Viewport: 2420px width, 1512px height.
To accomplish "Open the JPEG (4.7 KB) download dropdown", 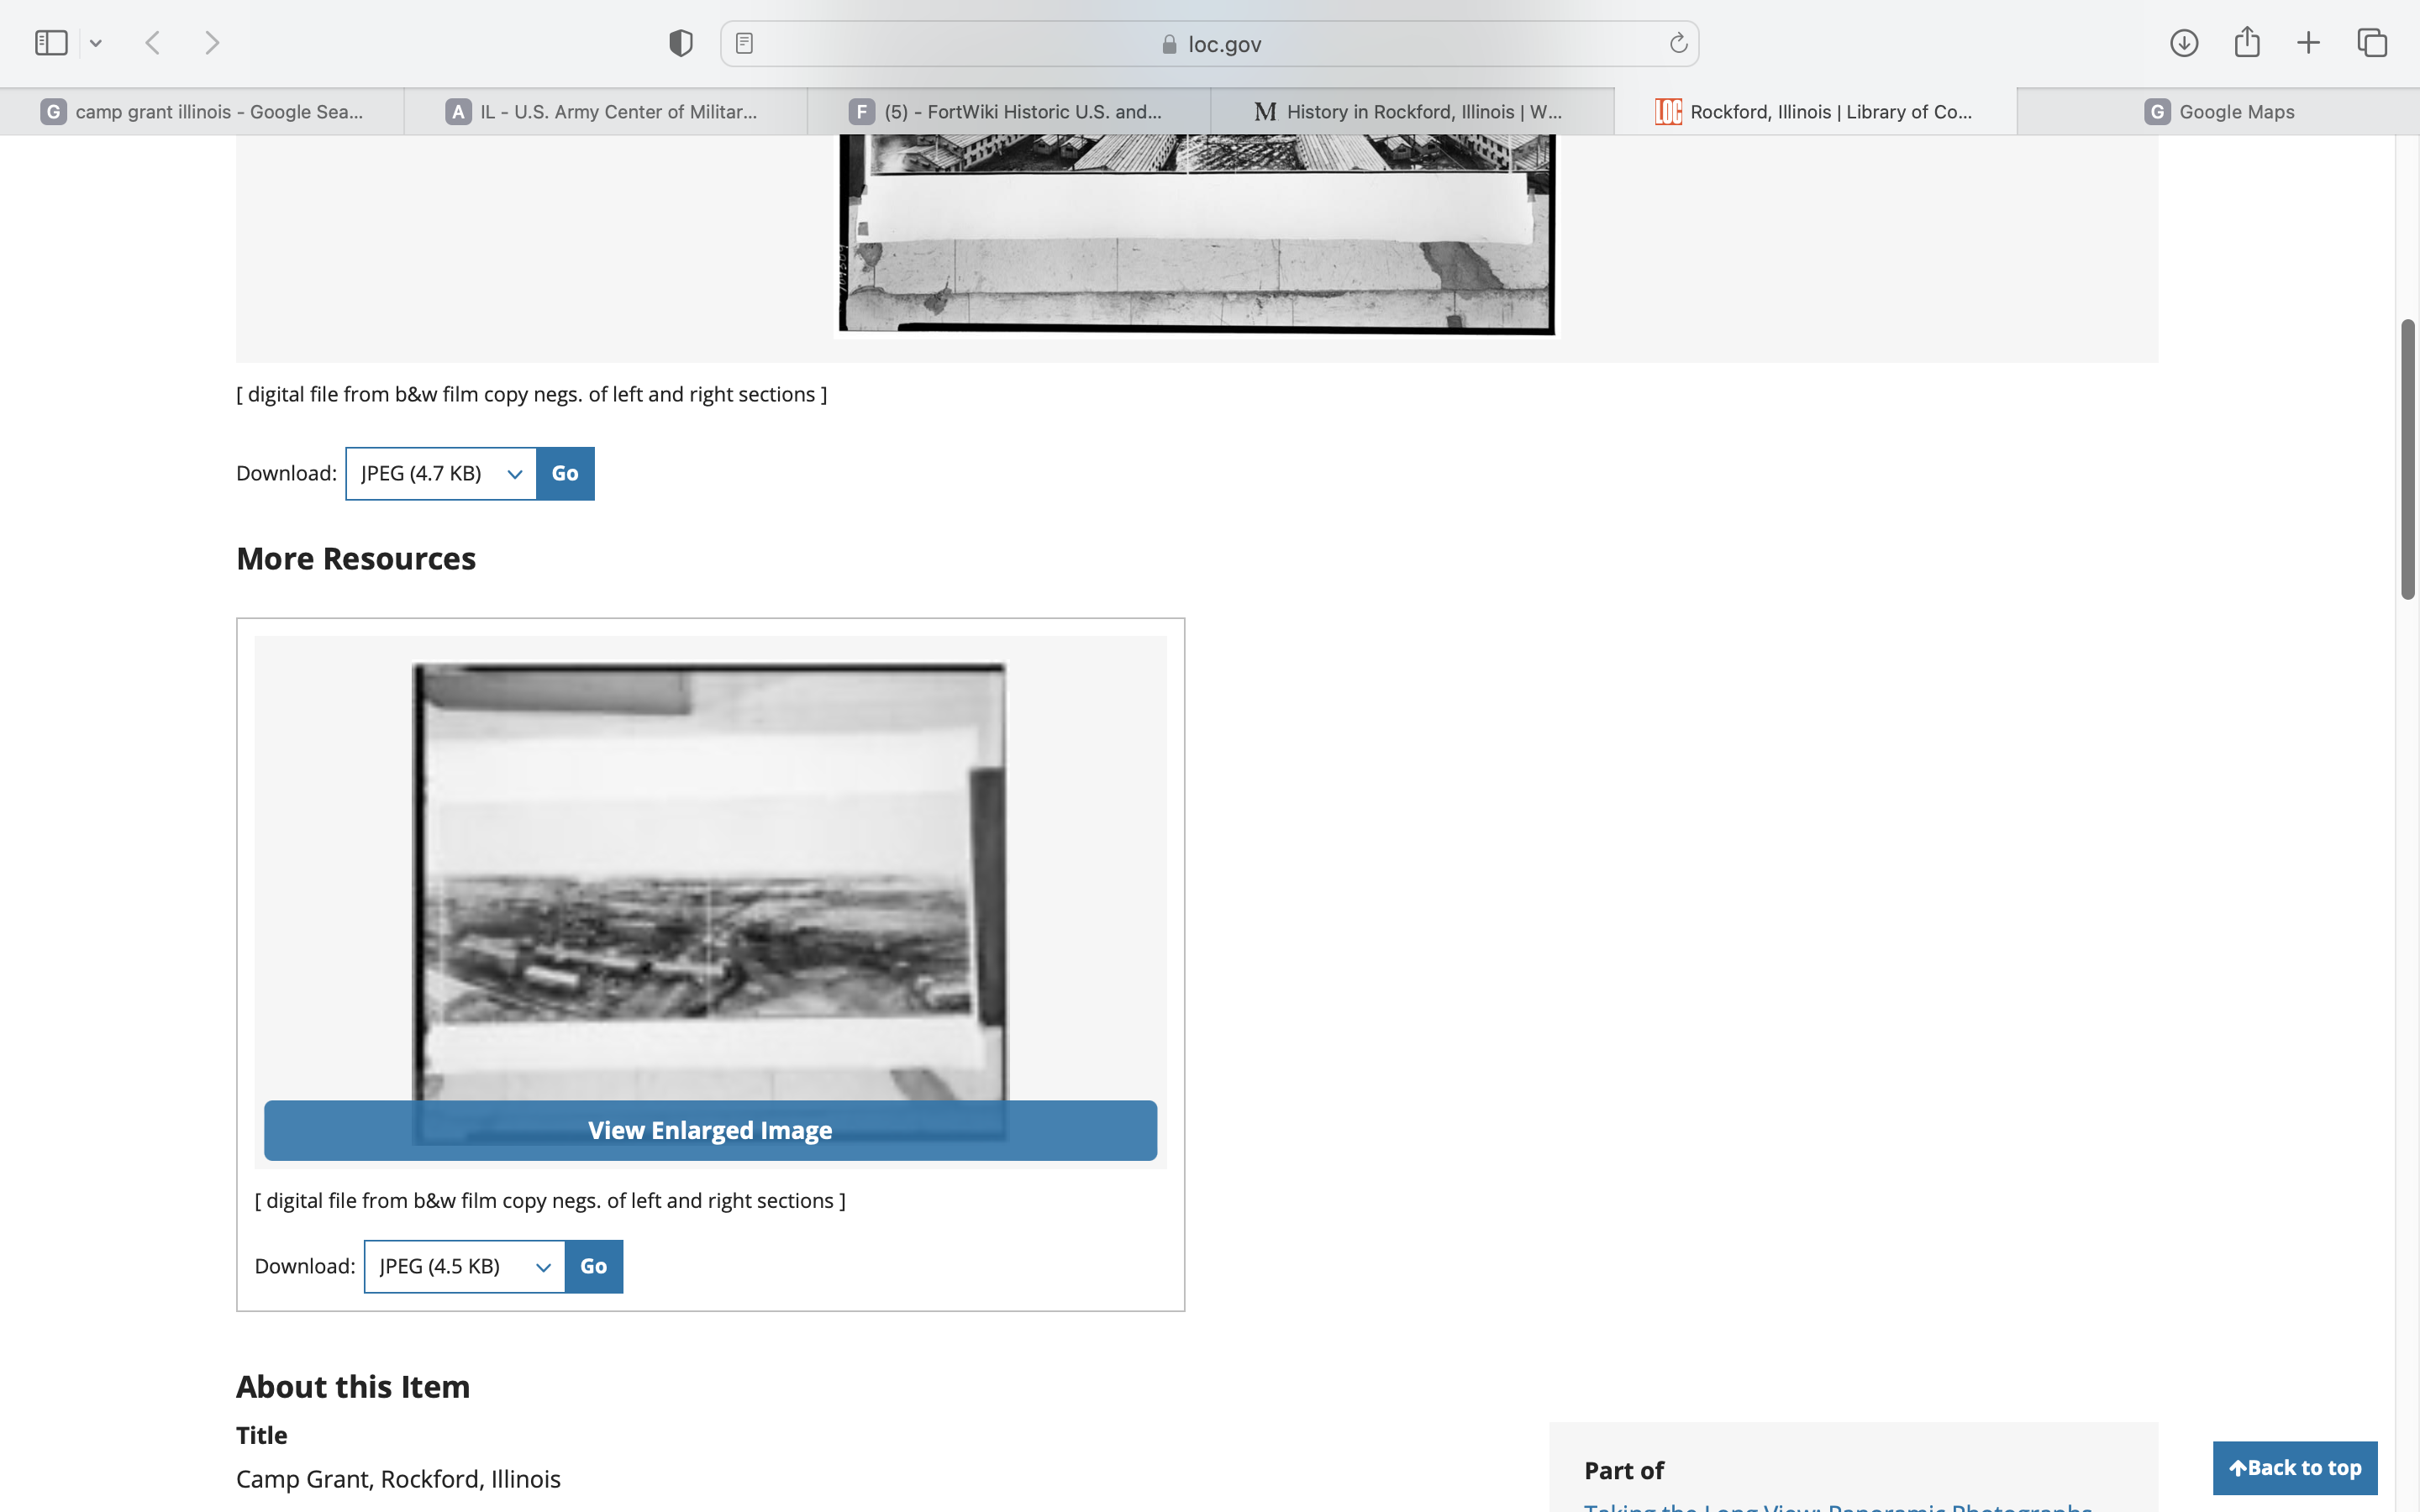I will pyautogui.click(x=441, y=473).
